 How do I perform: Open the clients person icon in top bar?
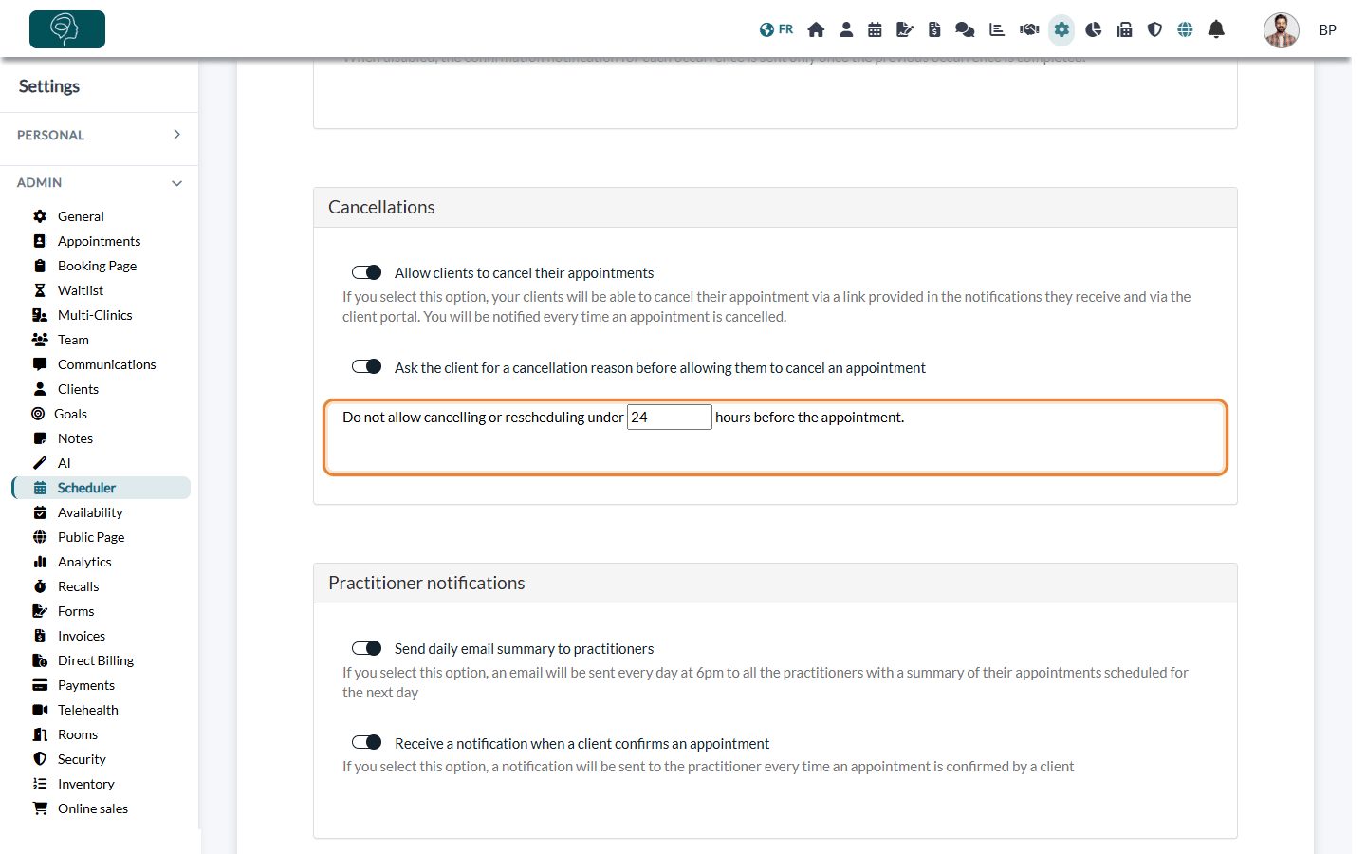click(x=846, y=29)
